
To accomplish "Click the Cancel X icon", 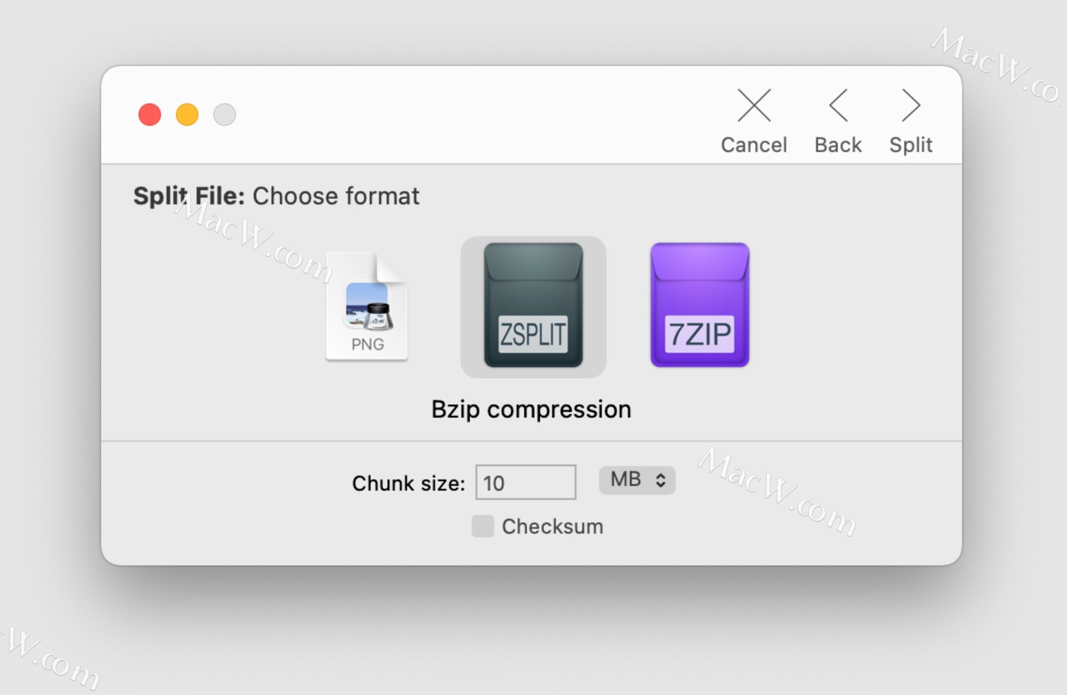I will tap(754, 106).
